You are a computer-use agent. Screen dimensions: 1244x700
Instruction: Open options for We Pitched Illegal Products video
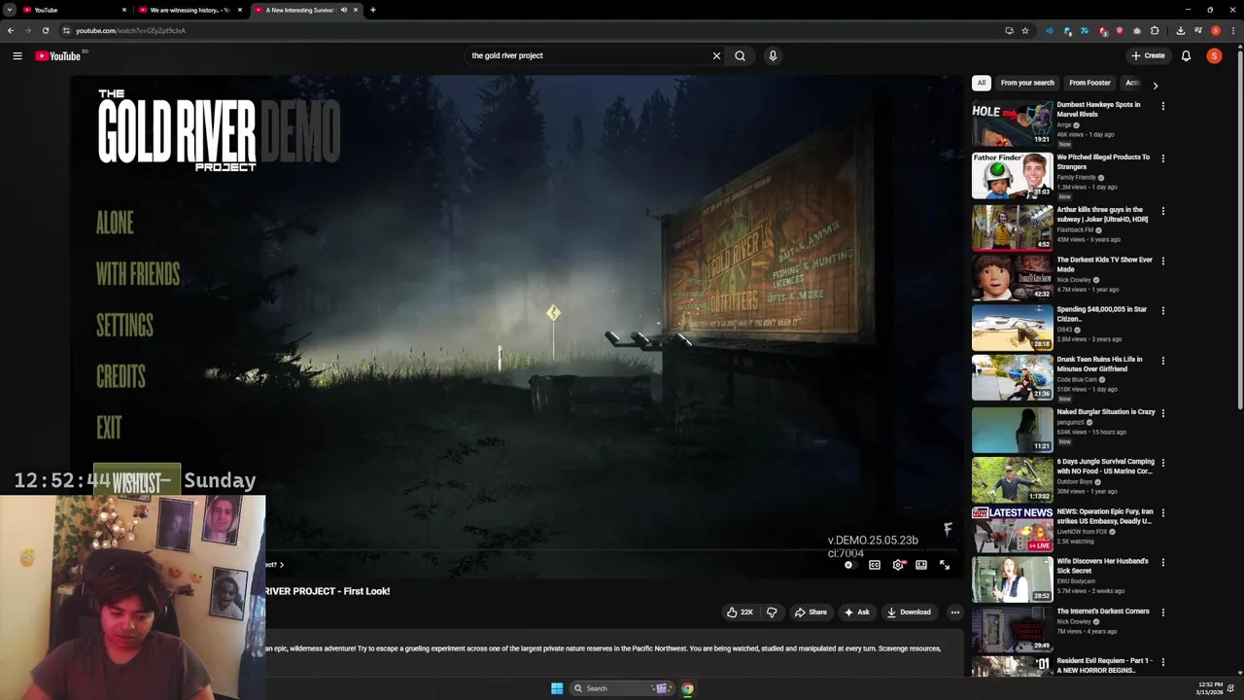point(1162,158)
